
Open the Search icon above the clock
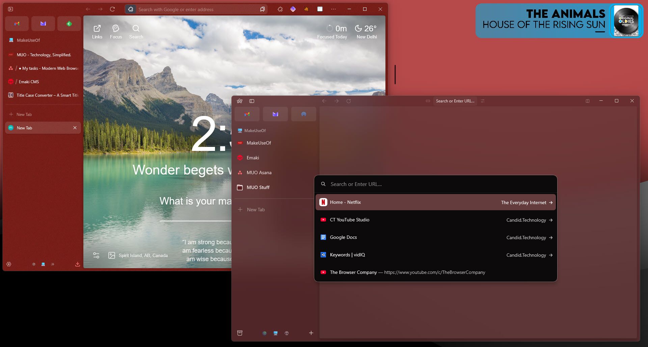pyautogui.click(x=136, y=30)
